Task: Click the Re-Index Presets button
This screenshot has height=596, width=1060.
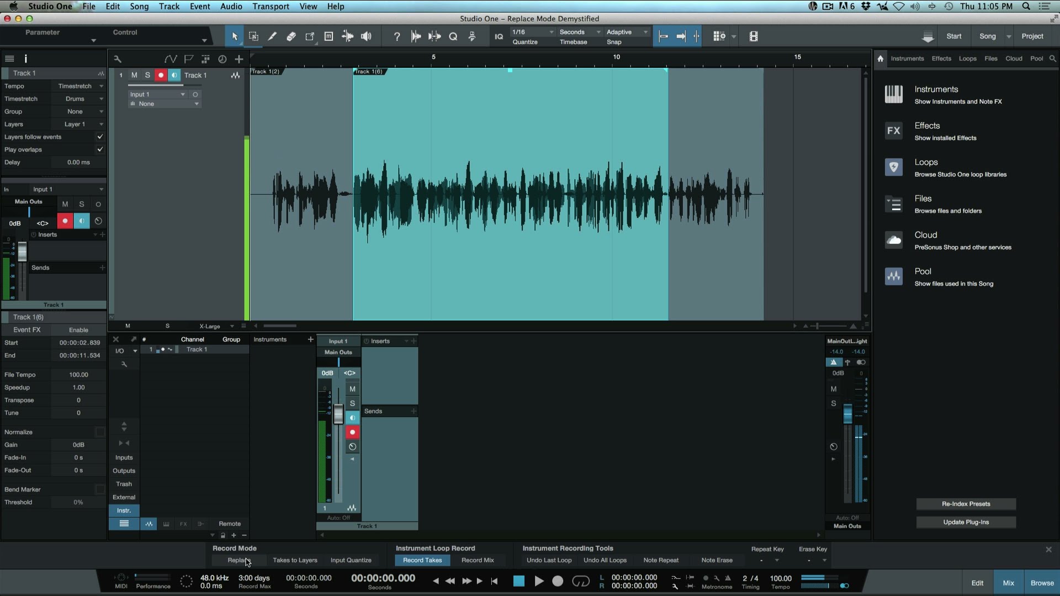Action: (x=966, y=504)
